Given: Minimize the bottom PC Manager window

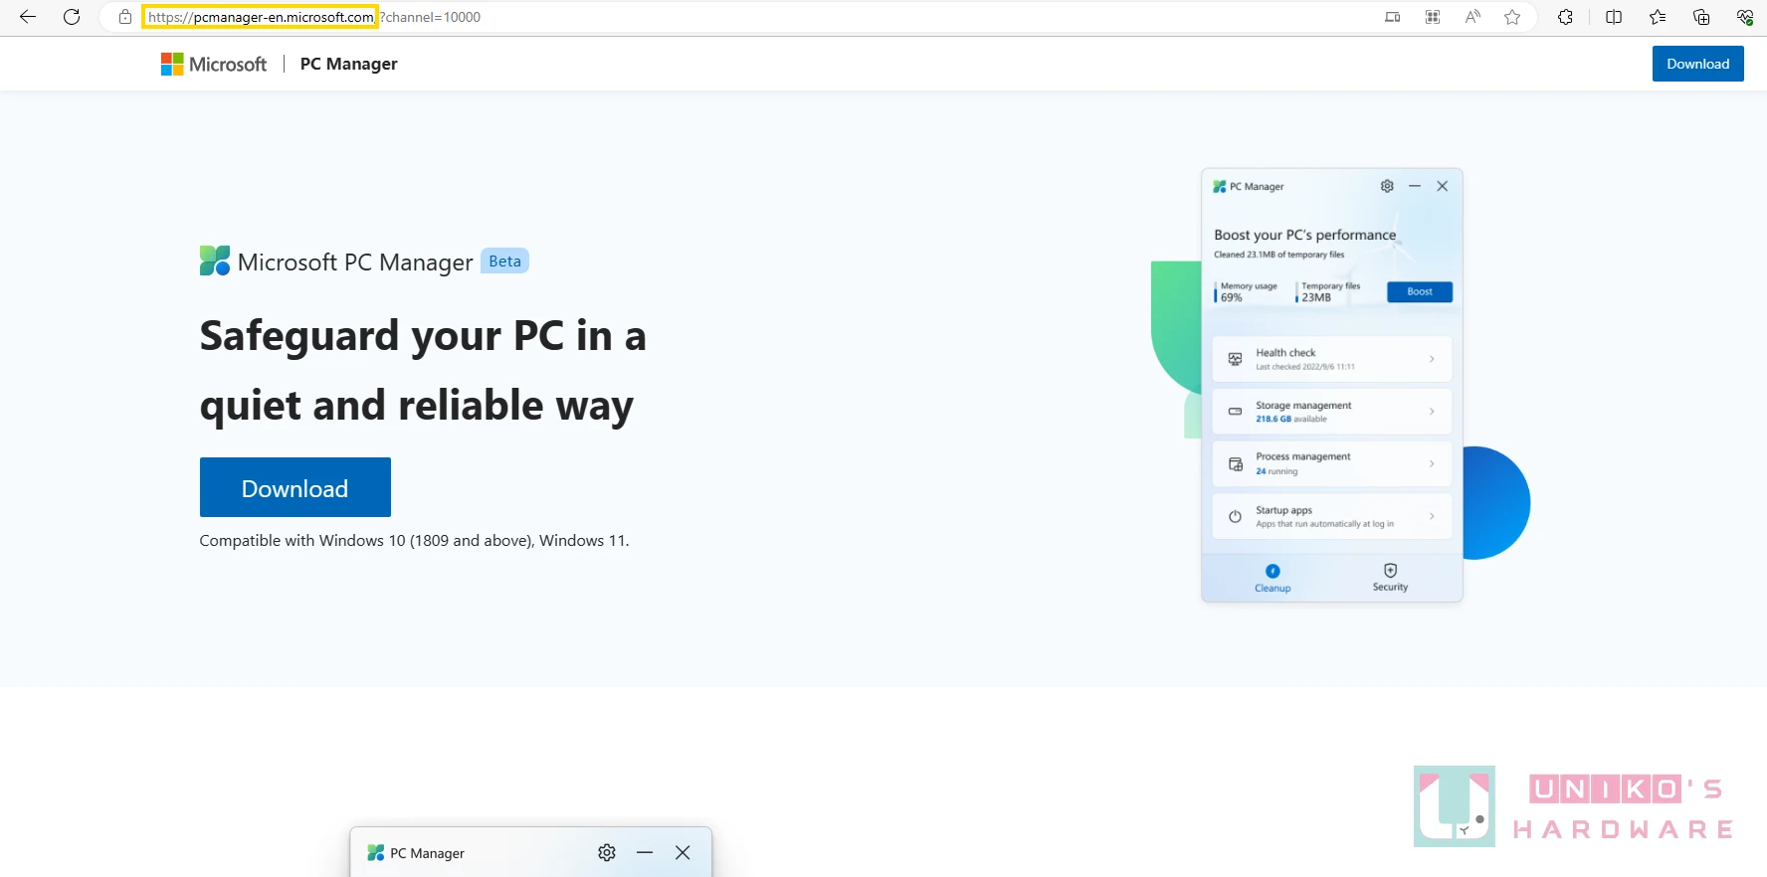Looking at the screenshot, I should click(x=645, y=852).
